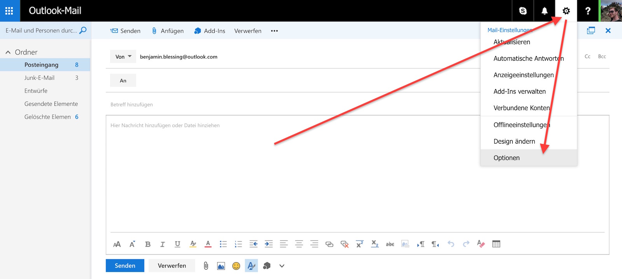Click into the mail and people search field
Screen dimensions: 622x279
coord(41,30)
